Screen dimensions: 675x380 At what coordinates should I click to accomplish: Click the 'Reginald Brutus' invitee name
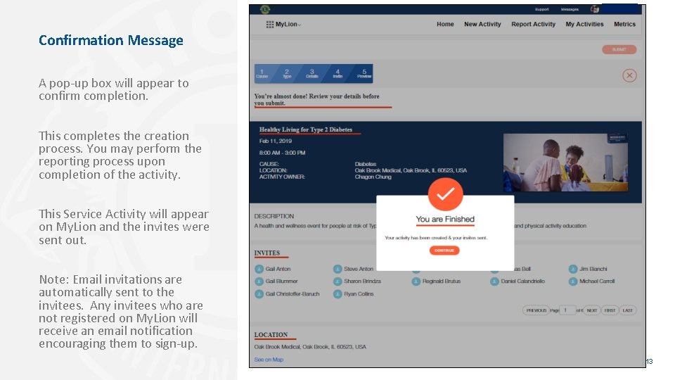tap(442, 281)
